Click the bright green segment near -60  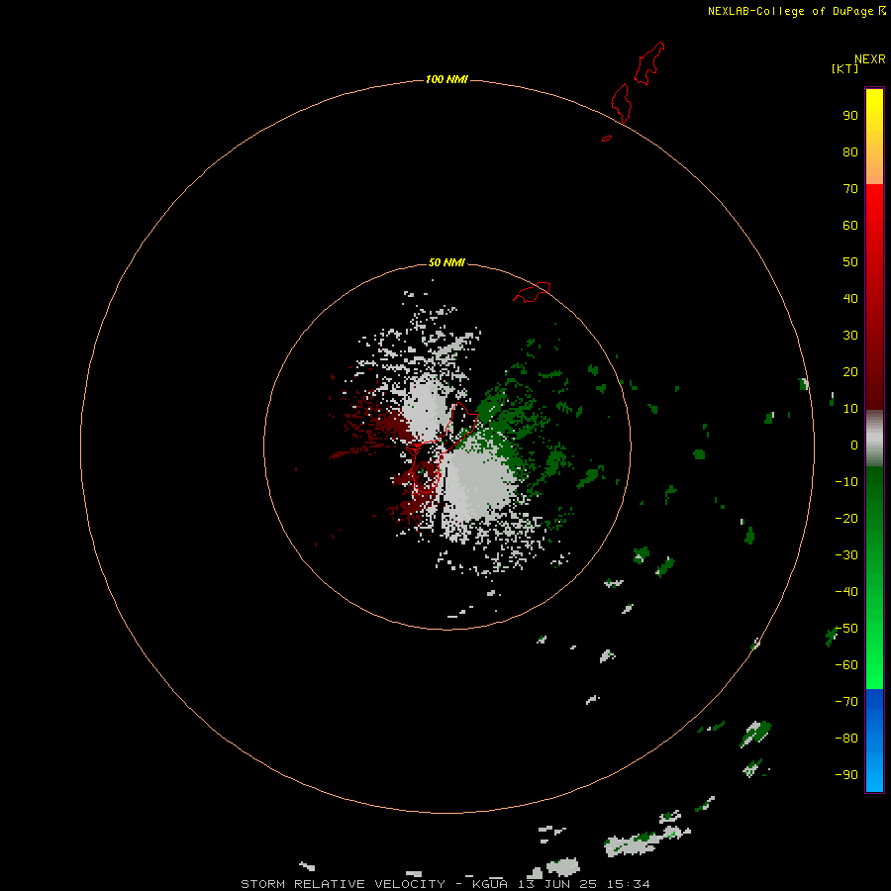[874, 665]
